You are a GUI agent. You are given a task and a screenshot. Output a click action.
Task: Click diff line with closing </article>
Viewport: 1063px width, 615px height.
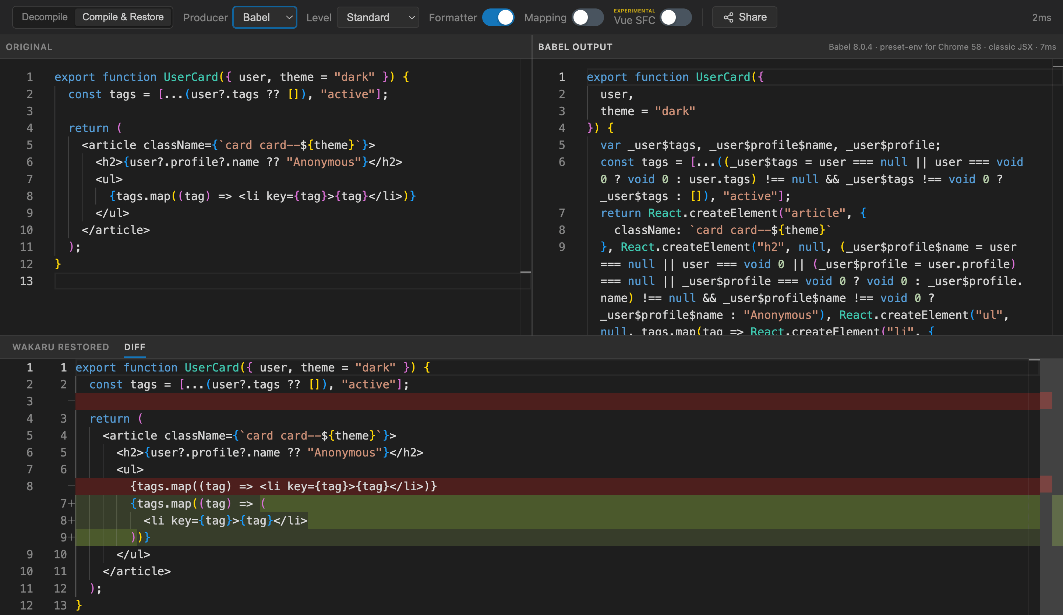coord(137,571)
